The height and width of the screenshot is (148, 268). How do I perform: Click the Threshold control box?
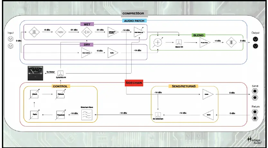pos(60,115)
